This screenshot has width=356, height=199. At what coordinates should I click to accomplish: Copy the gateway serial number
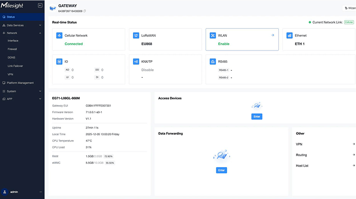coord(85,11)
